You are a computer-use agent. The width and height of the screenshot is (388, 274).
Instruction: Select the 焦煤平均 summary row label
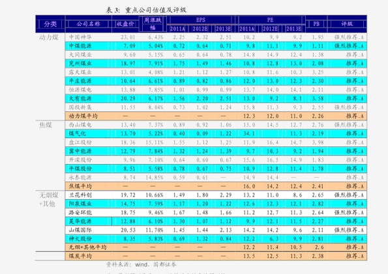80,186
